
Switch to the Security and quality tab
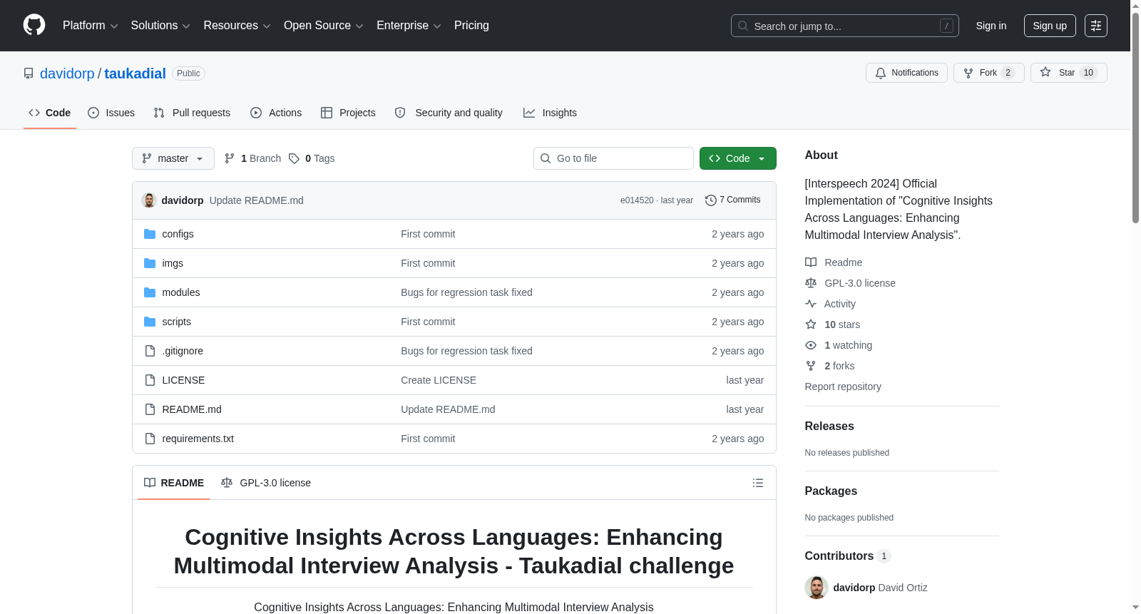click(449, 113)
